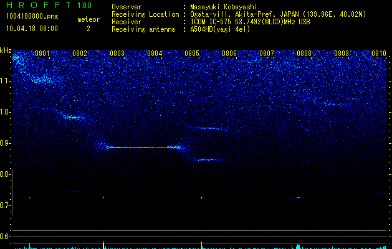Click the file name 1004180800.png
Screen dimensions: 392x249
[32, 16]
